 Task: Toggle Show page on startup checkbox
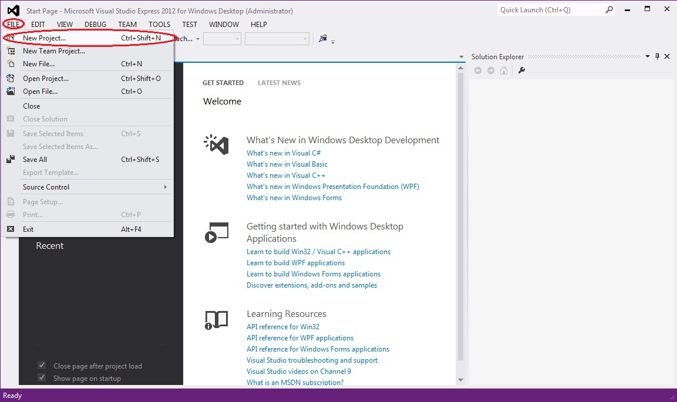point(42,378)
